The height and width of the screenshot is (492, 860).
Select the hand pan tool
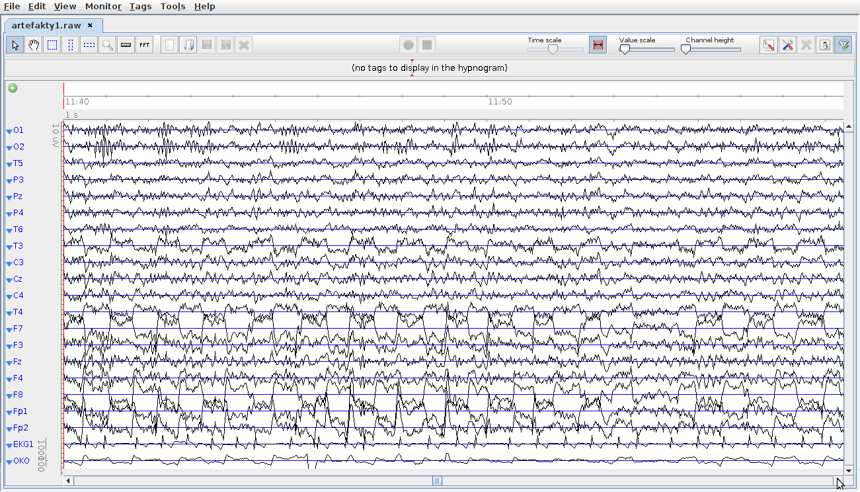(x=33, y=45)
